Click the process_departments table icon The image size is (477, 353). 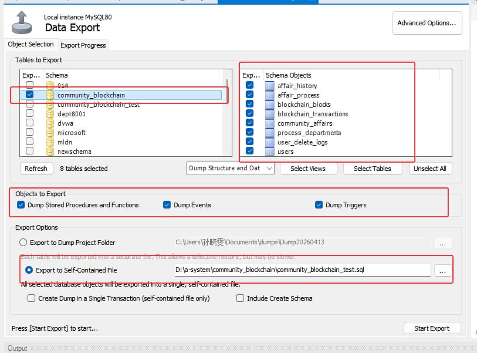pyautogui.click(x=270, y=133)
